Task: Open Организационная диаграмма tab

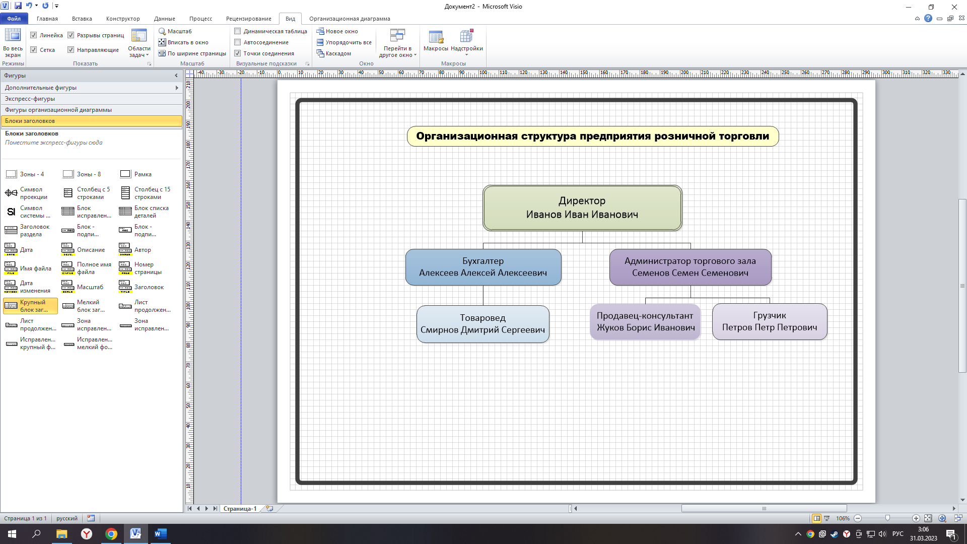Action: click(x=350, y=18)
